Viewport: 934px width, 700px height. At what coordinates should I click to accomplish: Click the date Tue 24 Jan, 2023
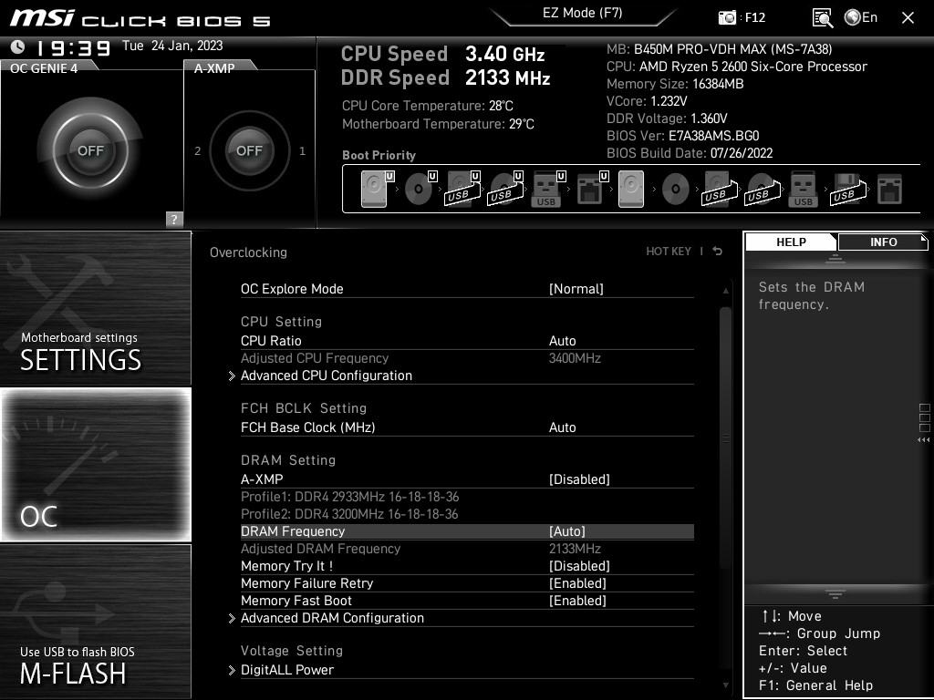tap(172, 46)
